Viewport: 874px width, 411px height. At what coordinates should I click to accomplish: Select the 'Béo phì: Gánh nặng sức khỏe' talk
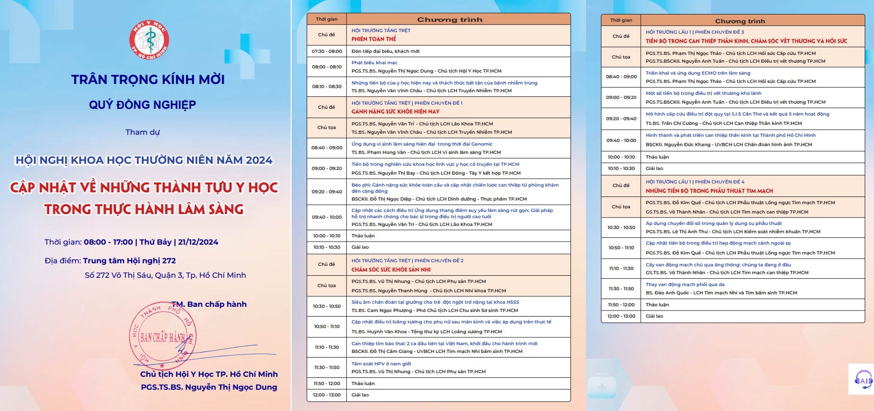point(455,188)
